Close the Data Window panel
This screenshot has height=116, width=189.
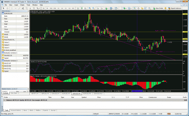pyautogui.click(x=28, y=11)
